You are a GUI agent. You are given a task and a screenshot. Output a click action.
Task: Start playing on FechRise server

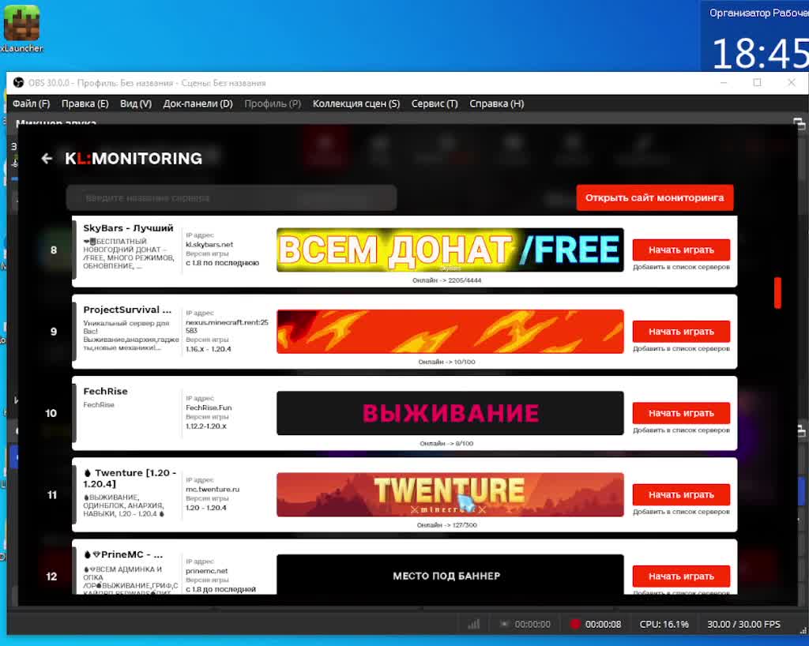[681, 413]
